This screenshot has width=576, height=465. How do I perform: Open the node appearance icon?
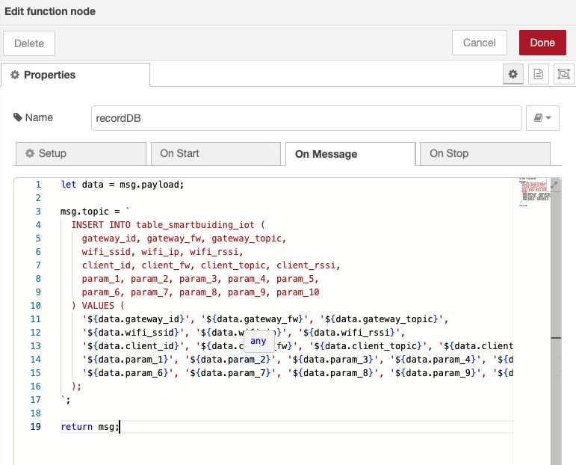tap(563, 74)
